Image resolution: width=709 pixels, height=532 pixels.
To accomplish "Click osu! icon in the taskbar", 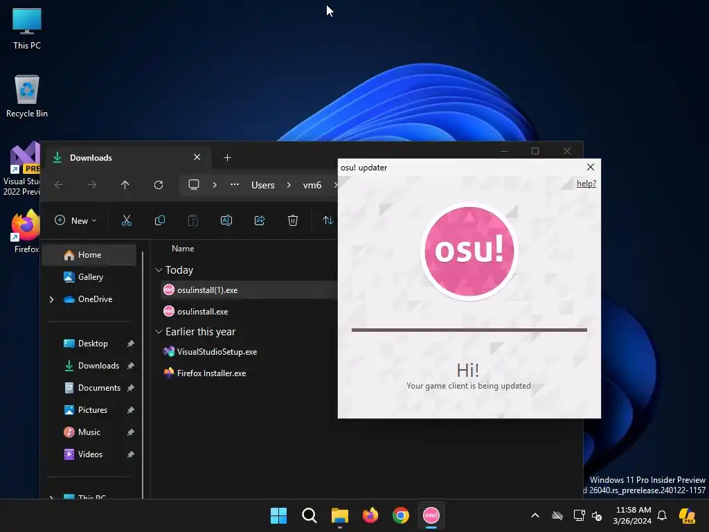I will [x=431, y=515].
